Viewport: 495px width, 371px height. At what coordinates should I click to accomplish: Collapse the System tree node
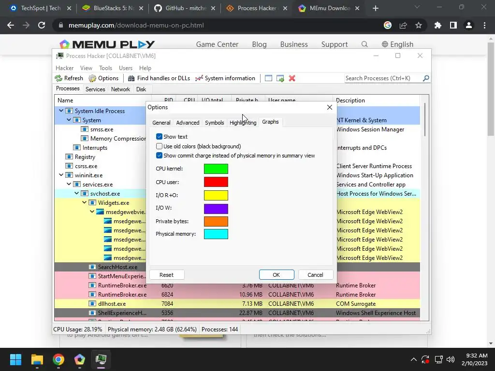tap(69, 120)
